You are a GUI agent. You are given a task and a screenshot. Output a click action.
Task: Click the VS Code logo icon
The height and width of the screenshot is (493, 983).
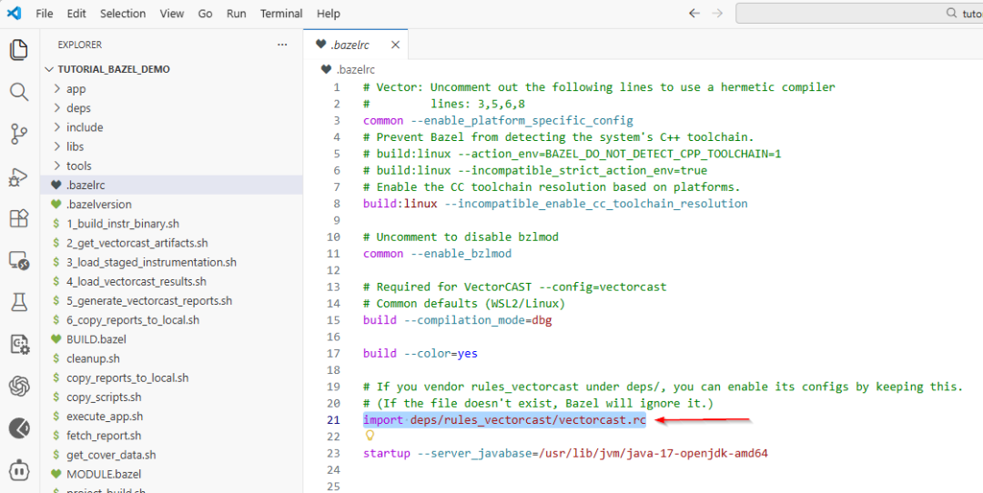pyautogui.click(x=14, y=13)
